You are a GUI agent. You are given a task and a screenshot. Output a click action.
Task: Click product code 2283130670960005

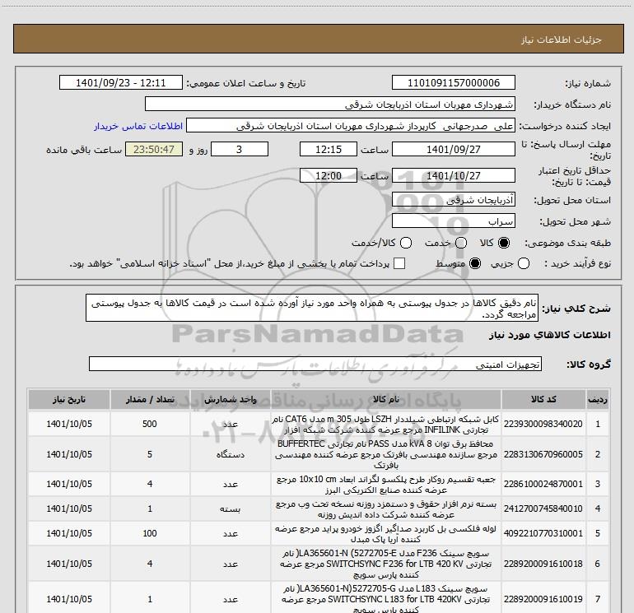[543, 454]
